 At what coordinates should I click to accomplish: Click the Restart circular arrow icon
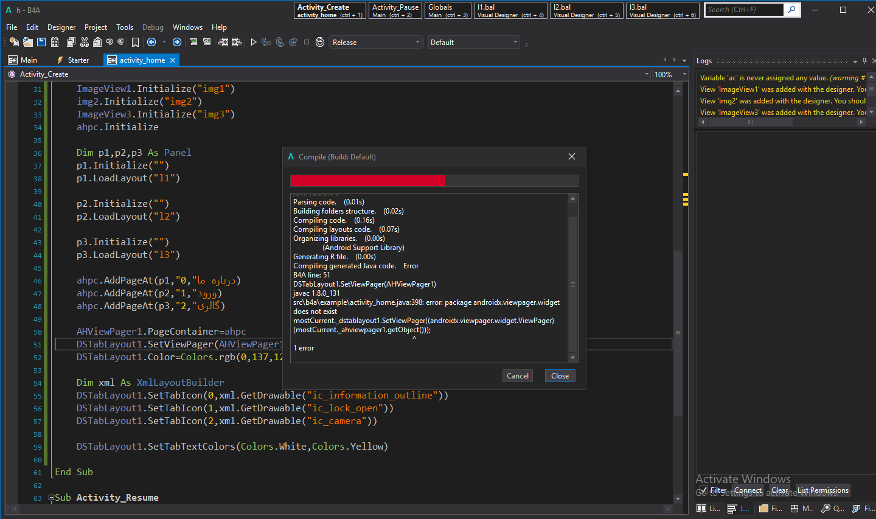point(320,42)
